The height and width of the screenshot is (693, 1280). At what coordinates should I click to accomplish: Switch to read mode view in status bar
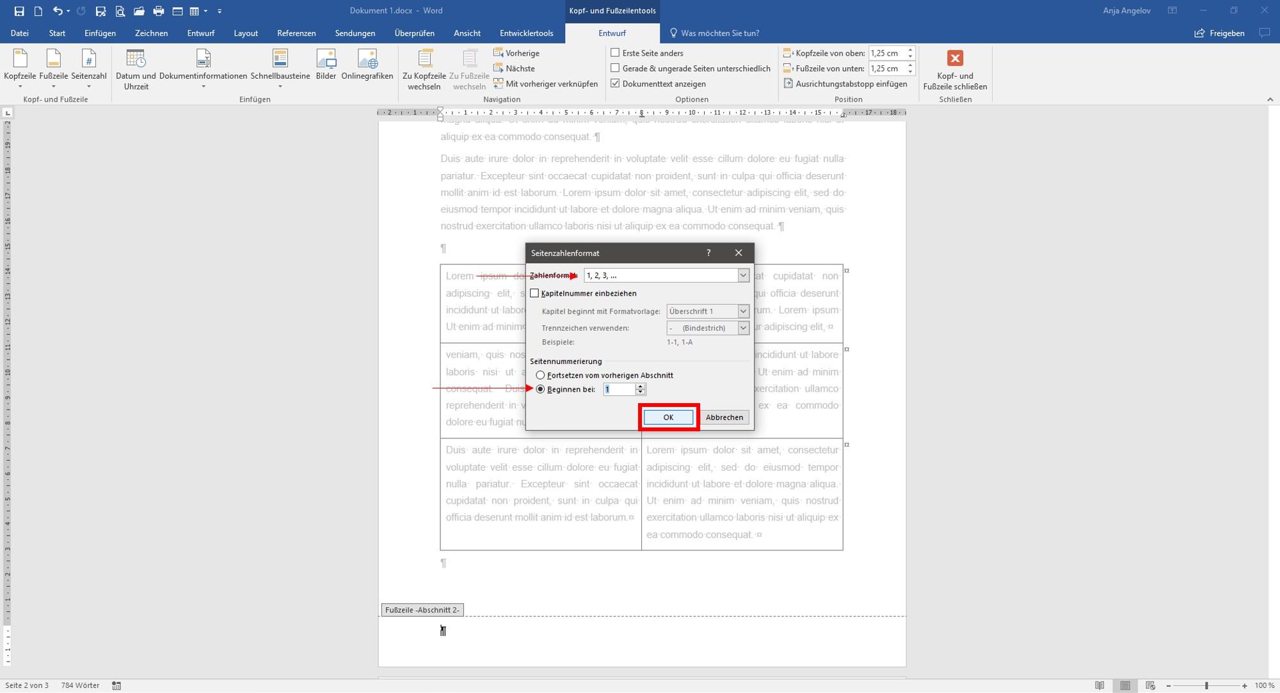tap(1100, 685)
